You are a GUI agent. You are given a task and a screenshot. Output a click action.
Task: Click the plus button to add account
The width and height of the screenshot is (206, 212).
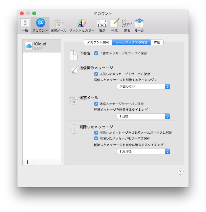pyautogui.click(x=27, y=162)
